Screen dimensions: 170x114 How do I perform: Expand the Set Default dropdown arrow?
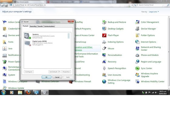(x=59, y=72)
